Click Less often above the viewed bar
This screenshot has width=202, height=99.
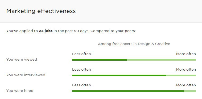(81, 54)
